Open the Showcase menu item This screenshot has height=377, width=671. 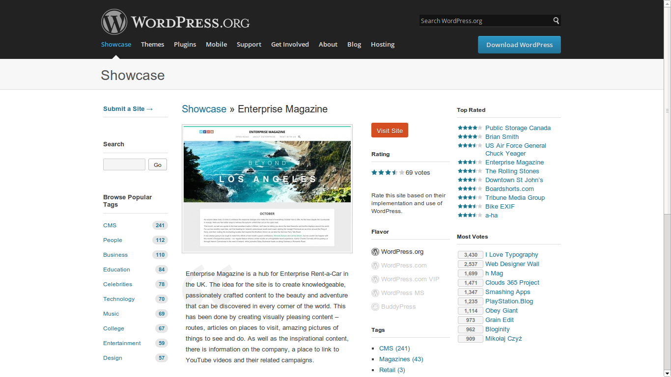[116, 44]
